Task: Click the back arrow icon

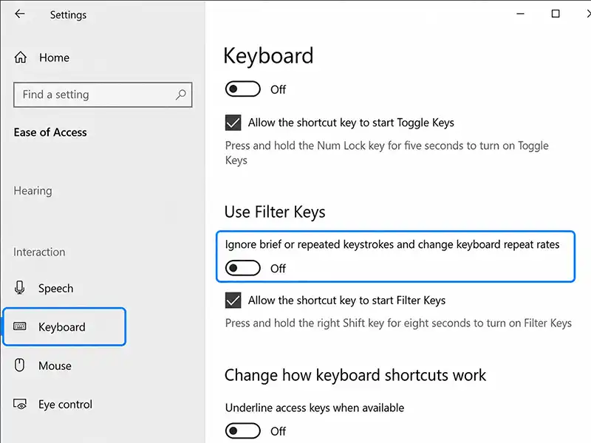Action: coord(20,14)
